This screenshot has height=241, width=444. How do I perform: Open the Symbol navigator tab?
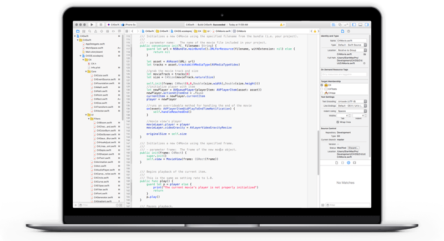(84, 31)
